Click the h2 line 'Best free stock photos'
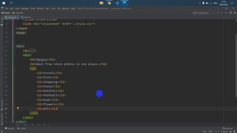Screen dimensions: 237x133 coord(69,64)
